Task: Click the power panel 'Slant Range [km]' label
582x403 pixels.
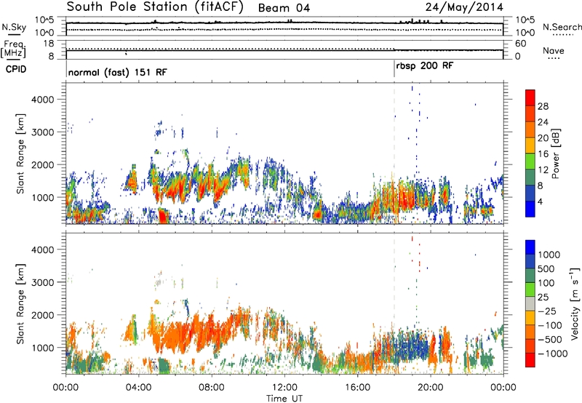Action: [20, 153]
